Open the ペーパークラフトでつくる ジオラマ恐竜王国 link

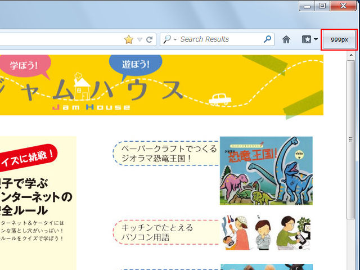(166, 154)
